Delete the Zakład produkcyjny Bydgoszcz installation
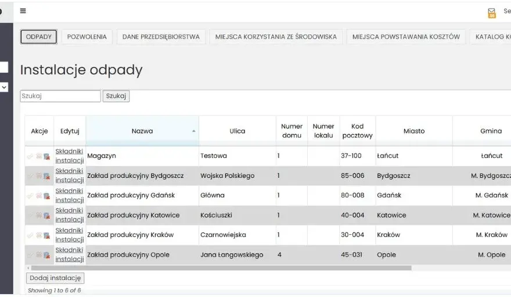The height and width of the screenshot is (297, 511). (x=46, y=176)
